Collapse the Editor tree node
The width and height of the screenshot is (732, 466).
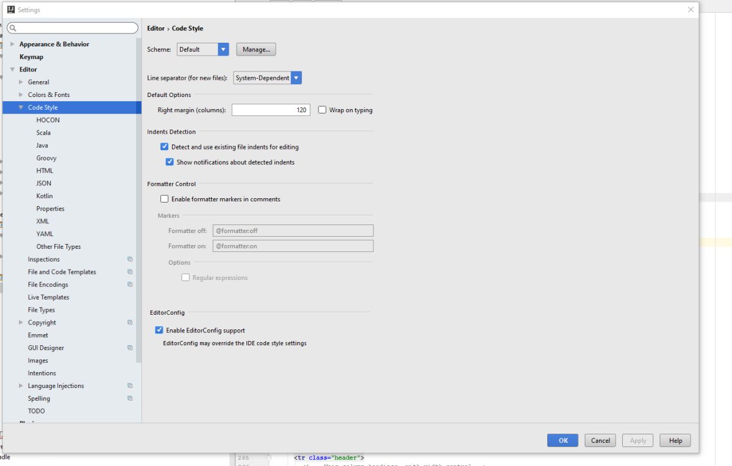[x=12, y=70]
